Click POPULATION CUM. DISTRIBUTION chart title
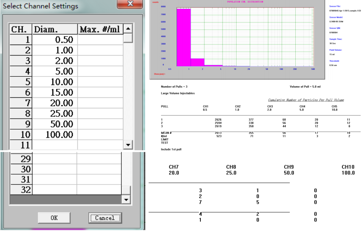 245,2
